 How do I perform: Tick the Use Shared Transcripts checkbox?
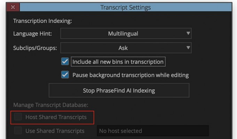(x=17, y=131)
